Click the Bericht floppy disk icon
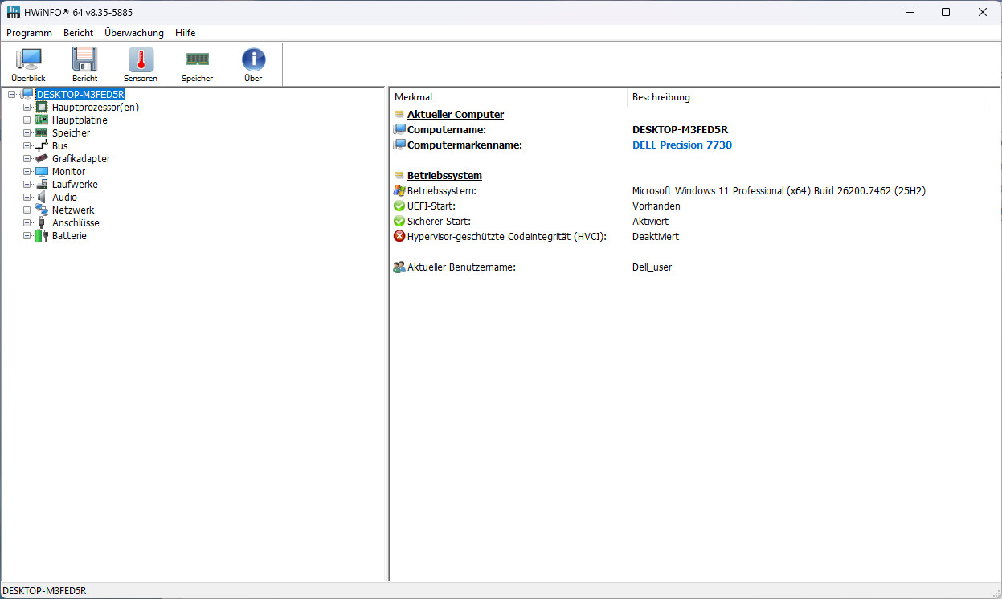Image resolution: width=1002 pixels, height=599 pixels. [84, 60]
